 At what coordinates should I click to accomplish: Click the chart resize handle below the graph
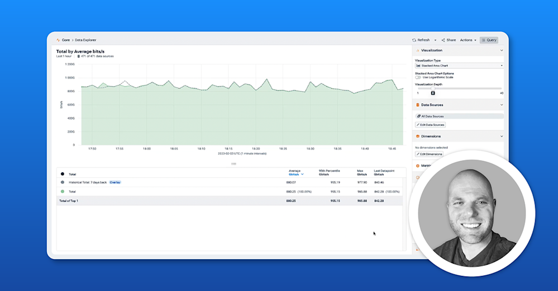click(234, 164)
